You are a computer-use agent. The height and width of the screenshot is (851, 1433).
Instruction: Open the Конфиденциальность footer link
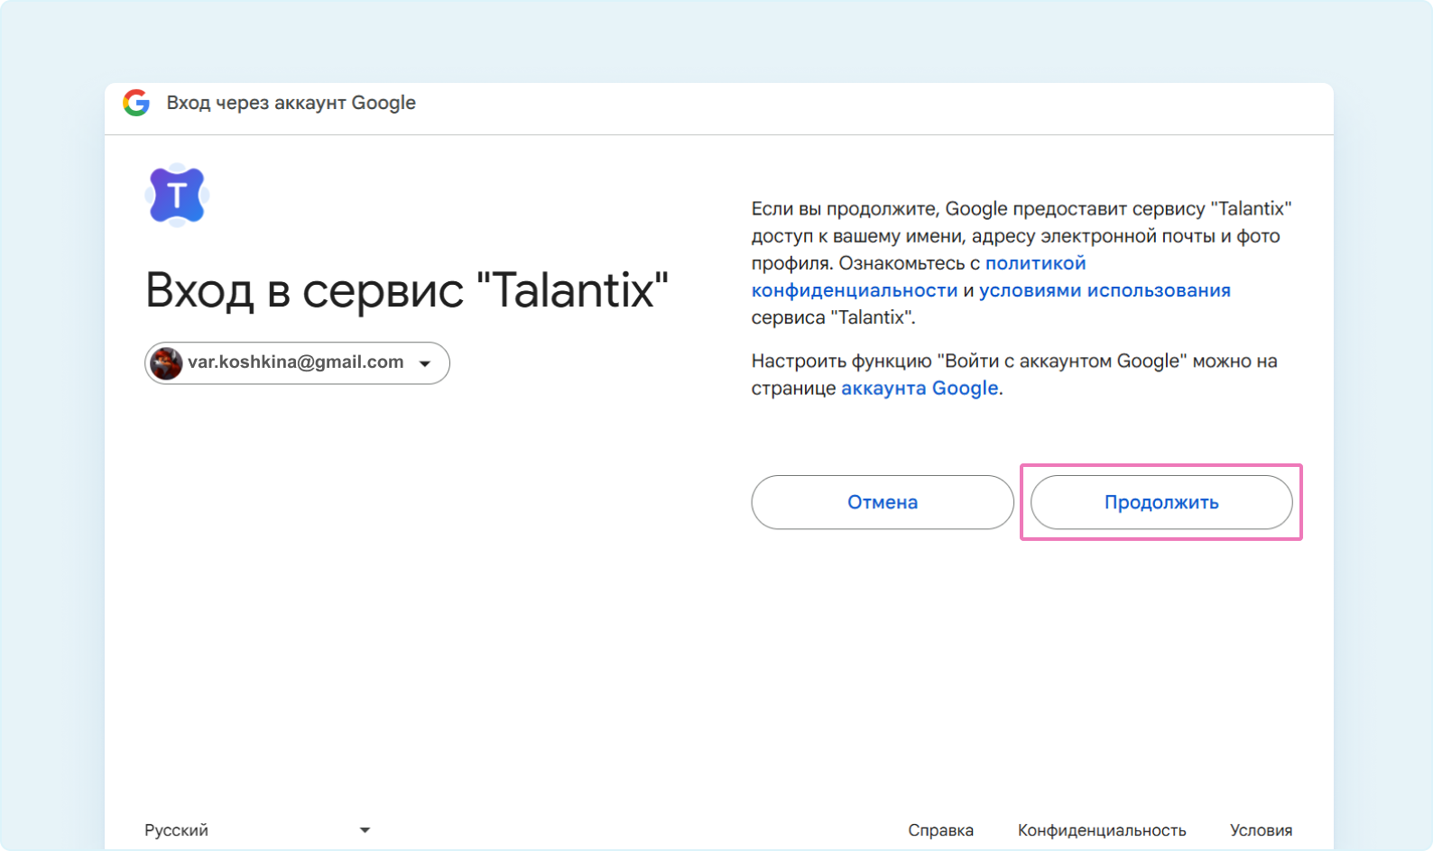pos(1102,830)
